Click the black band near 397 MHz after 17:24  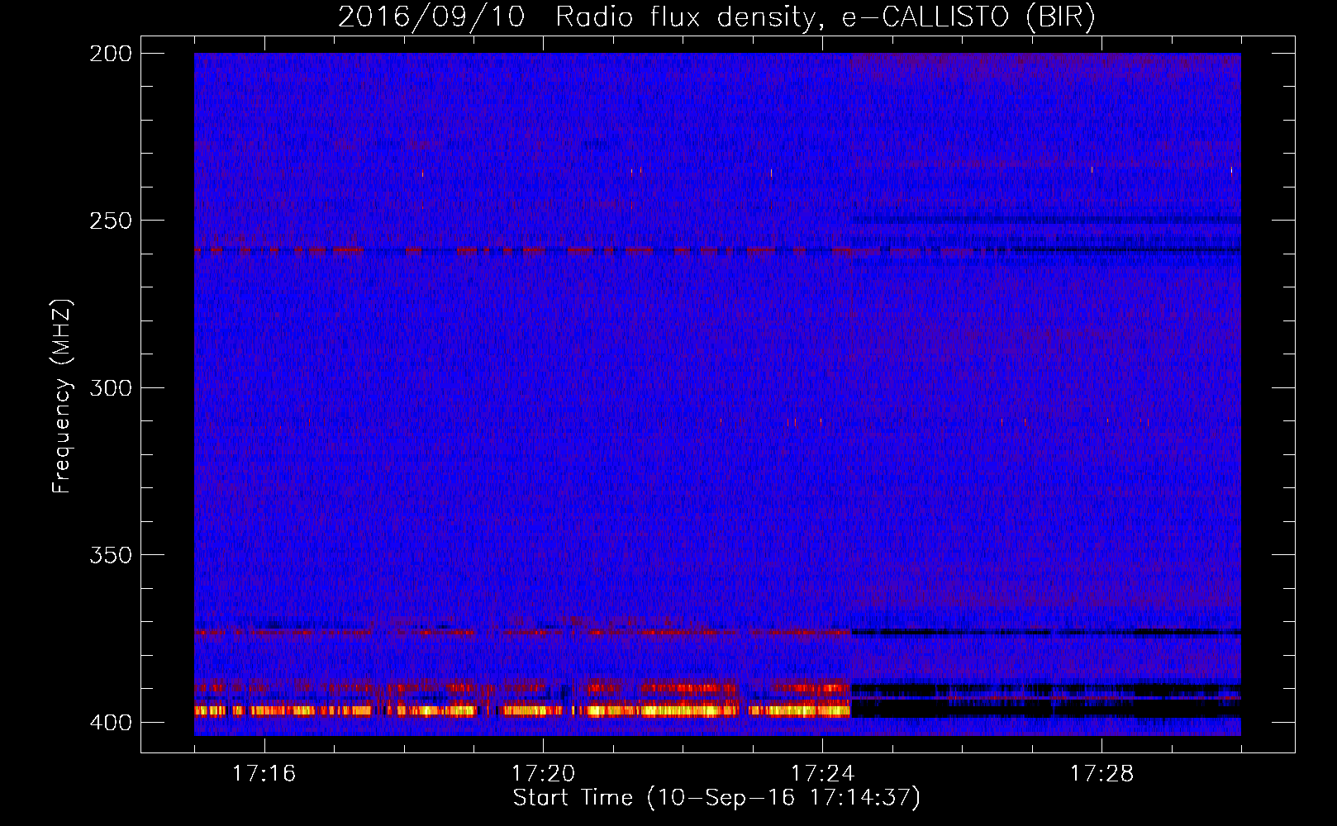[1045, 709]
